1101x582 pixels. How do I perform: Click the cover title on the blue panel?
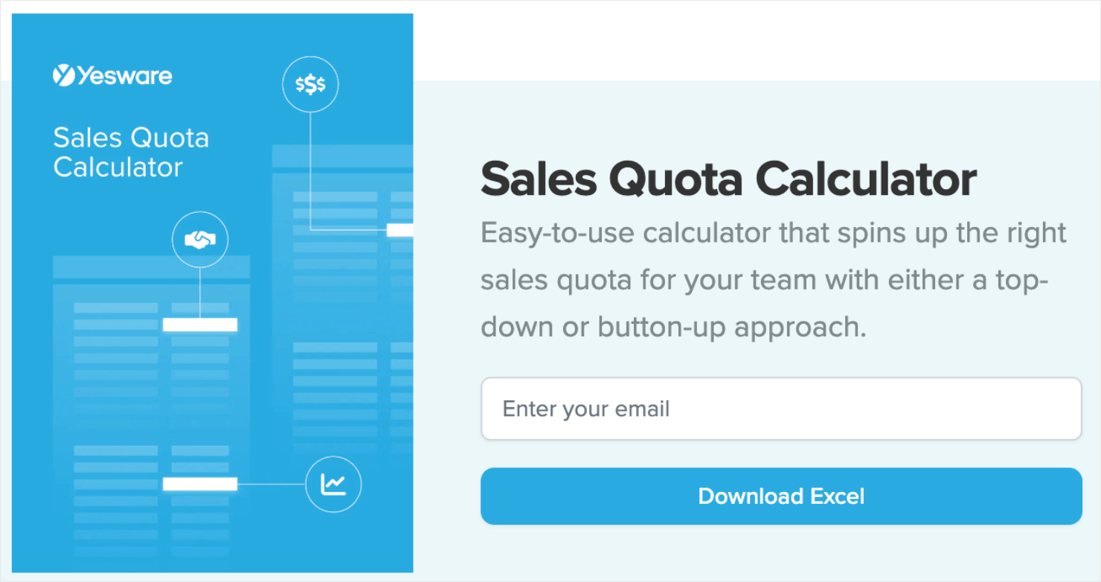click(x=131, y=152)
